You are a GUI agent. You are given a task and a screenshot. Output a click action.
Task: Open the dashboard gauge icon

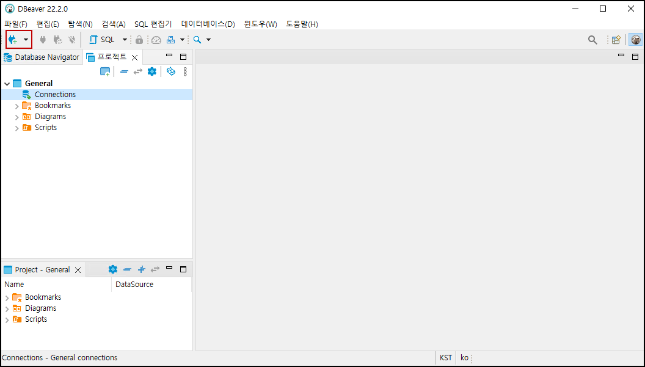(x=156, y=40)
